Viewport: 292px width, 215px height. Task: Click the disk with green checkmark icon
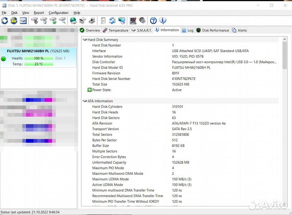[53, 21]
